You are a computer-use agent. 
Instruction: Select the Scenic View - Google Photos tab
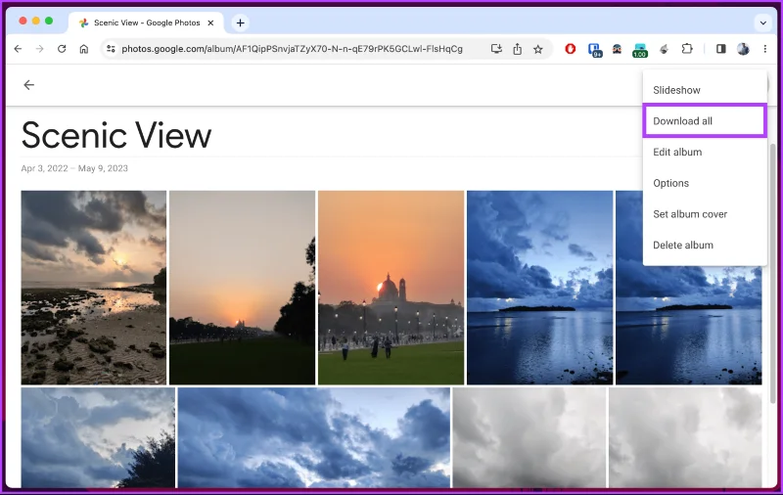tap(147, 22)
